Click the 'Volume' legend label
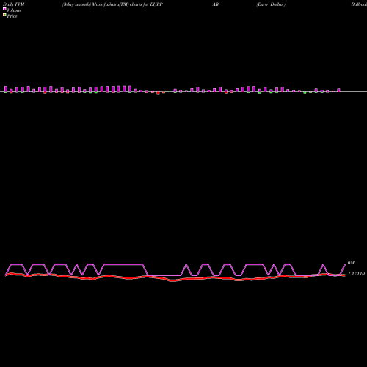This screenshot has height=367, width=367. tap(14, 10)
